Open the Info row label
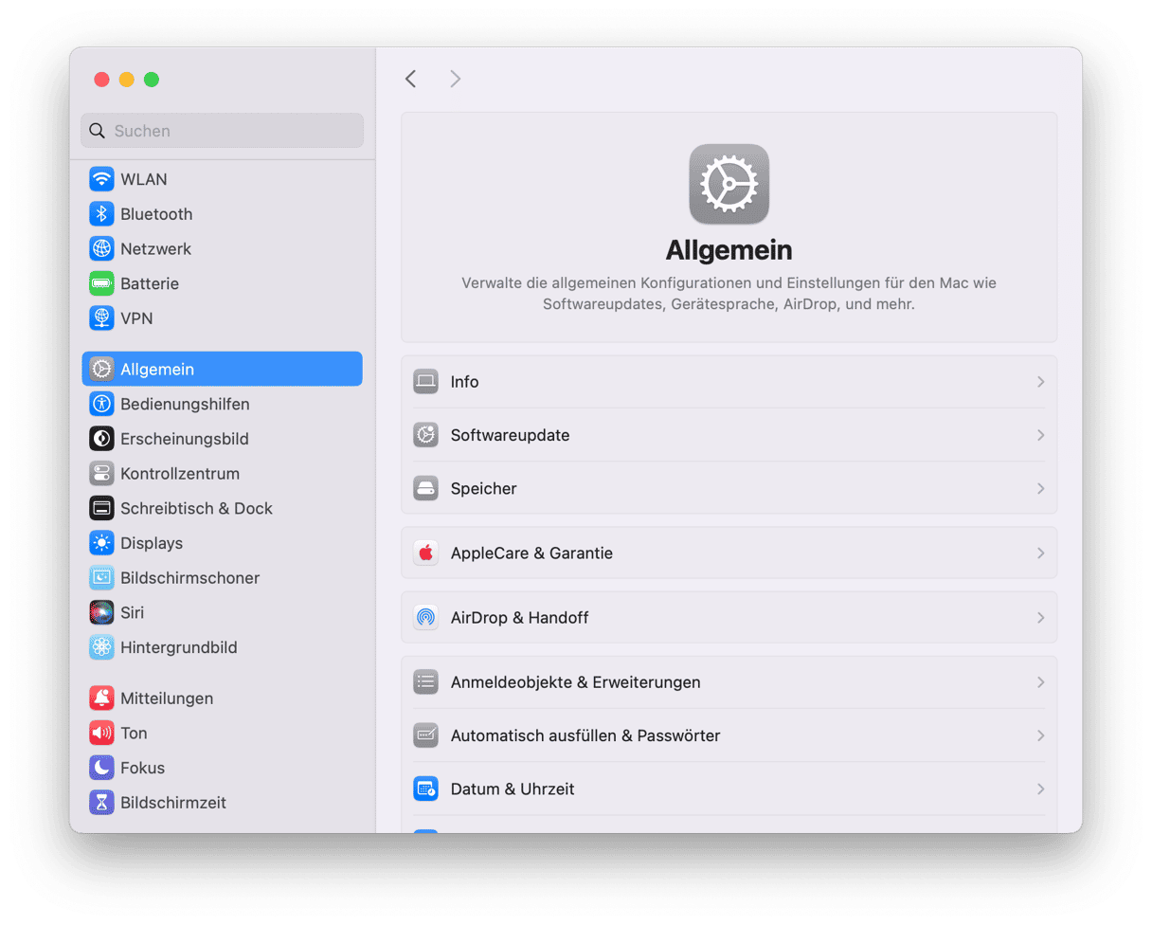Viewport: 1152px width, 925px height. 465,382
